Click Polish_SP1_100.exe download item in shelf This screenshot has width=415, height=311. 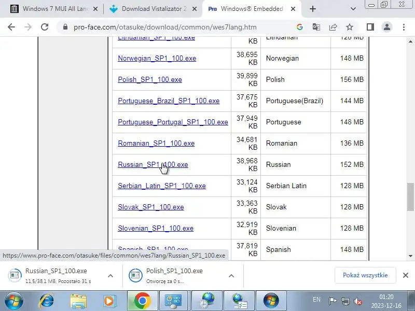[x=175, y=276]
